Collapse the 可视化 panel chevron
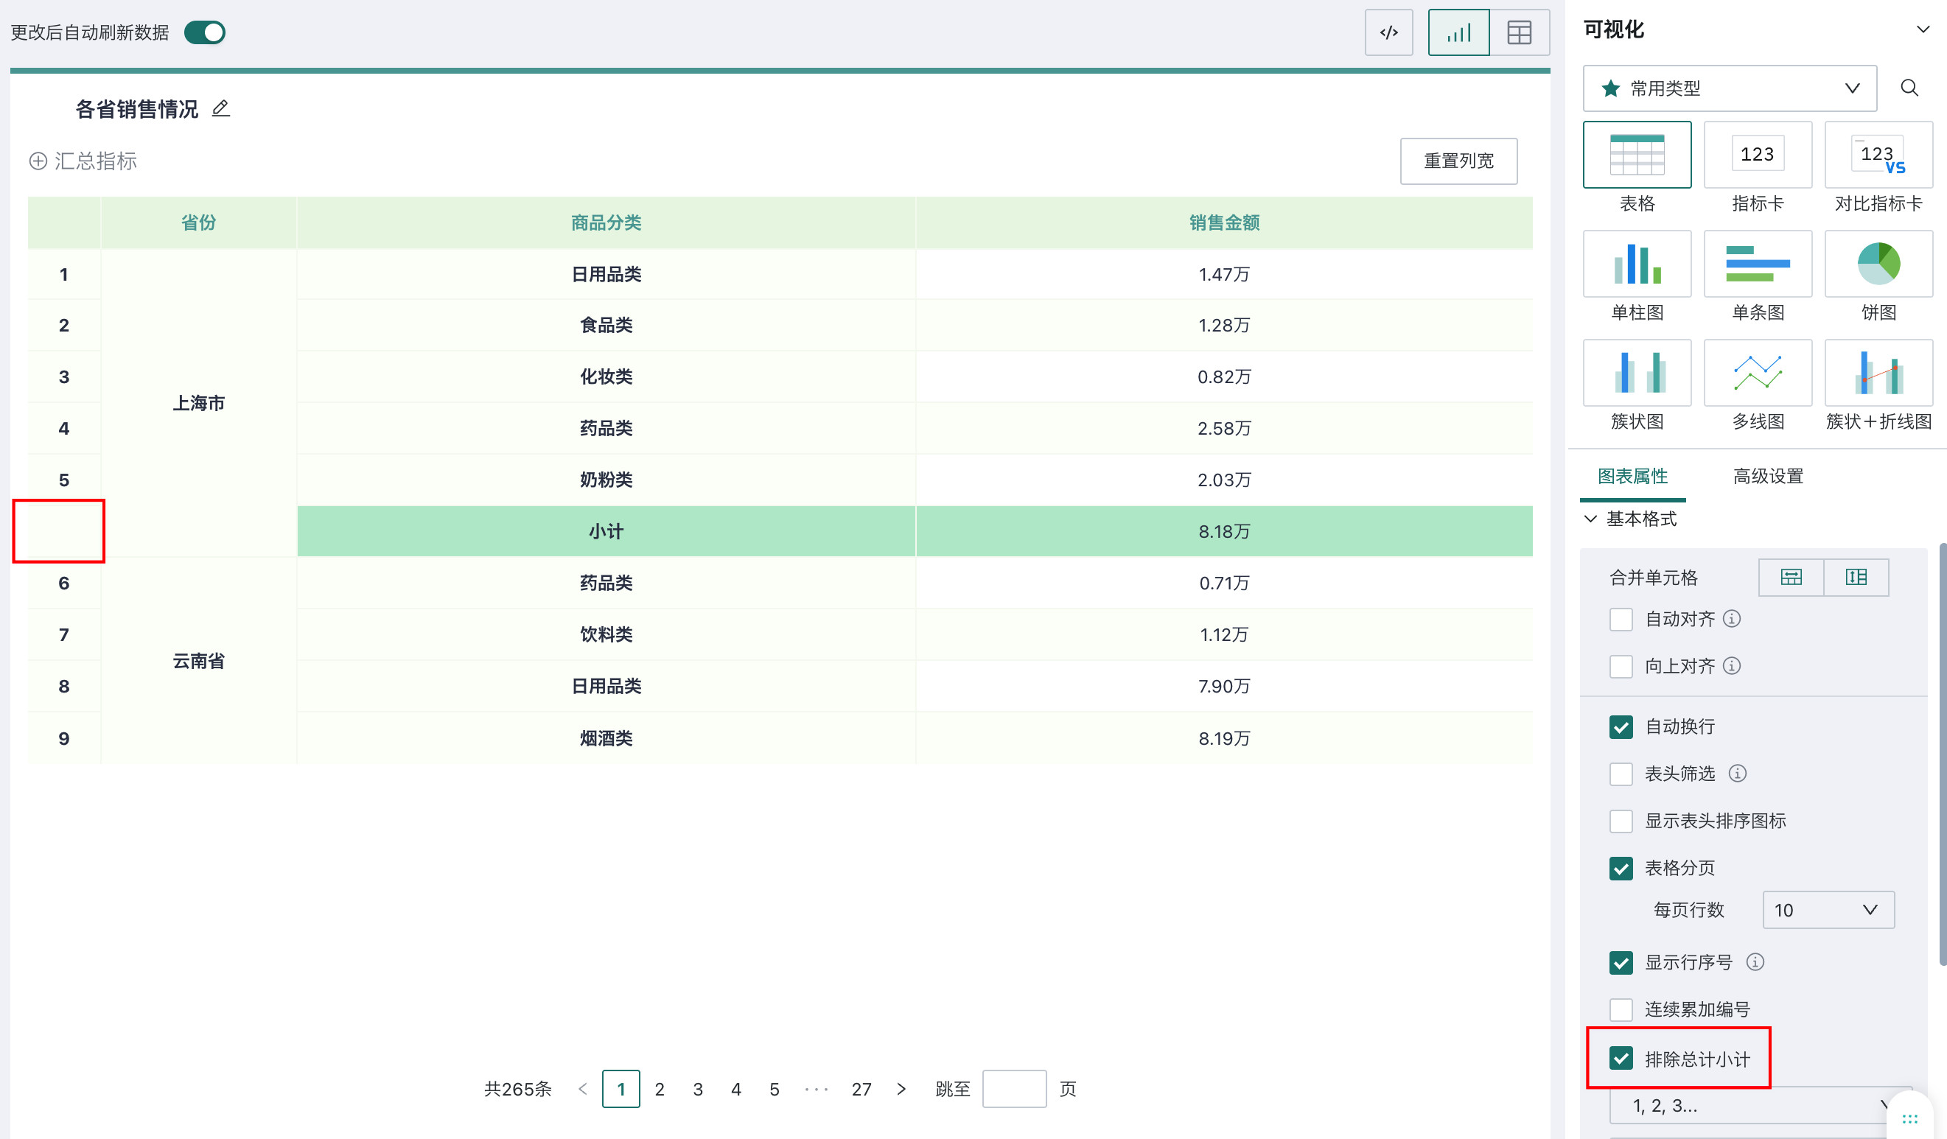Image resolution: width=1947 pixels, height=1139 pixels. [1922, 29]
